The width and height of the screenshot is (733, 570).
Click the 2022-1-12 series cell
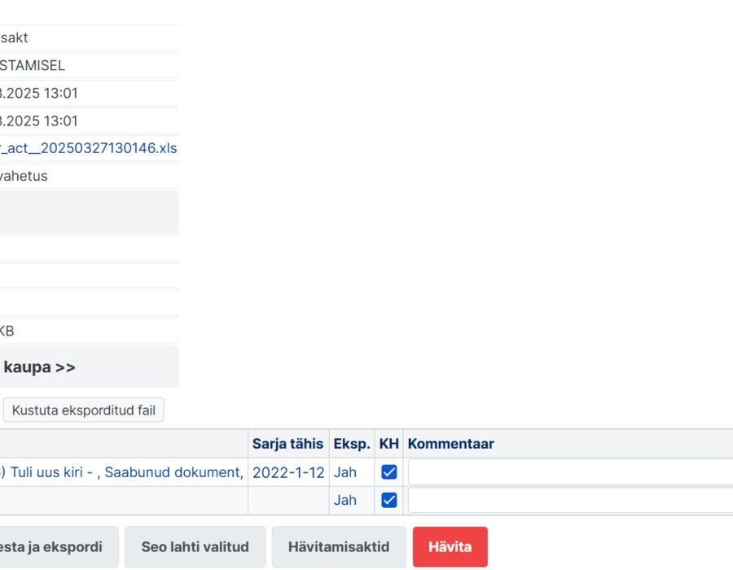click(x=288, y=472)
